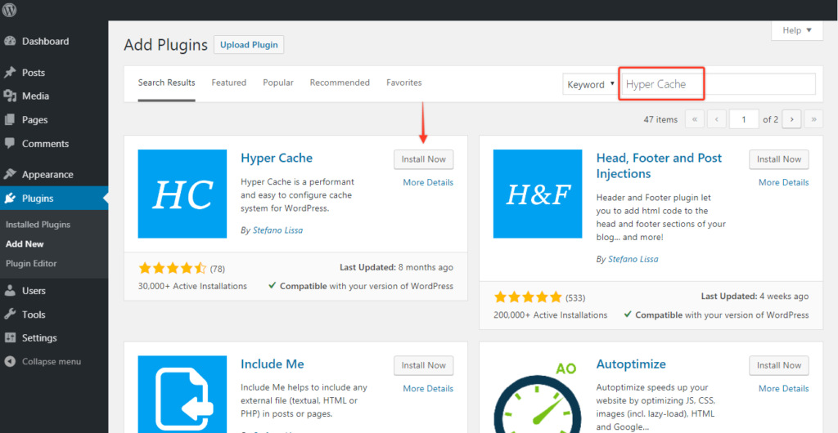Viewport: 838px width, 433px height.
Task: Click the '47 items' count text
Action: coord(660,119)
